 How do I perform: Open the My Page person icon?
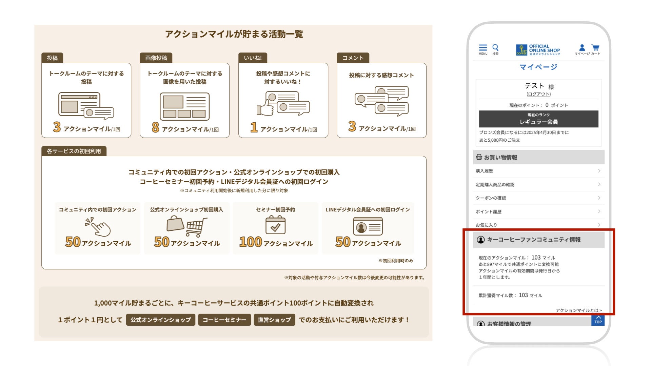(582, 47)
